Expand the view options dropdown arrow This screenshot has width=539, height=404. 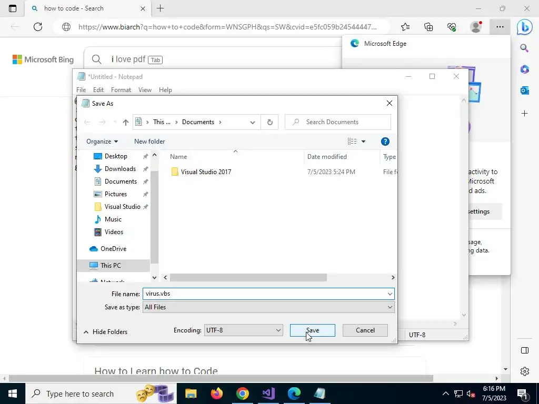tap(363, 142)
